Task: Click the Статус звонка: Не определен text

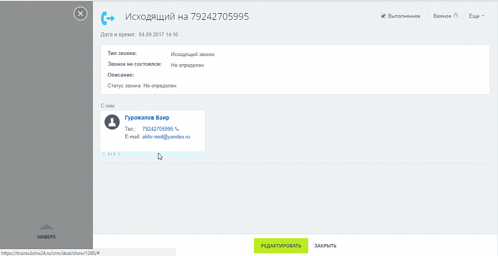Action: [x=142, y=86]
